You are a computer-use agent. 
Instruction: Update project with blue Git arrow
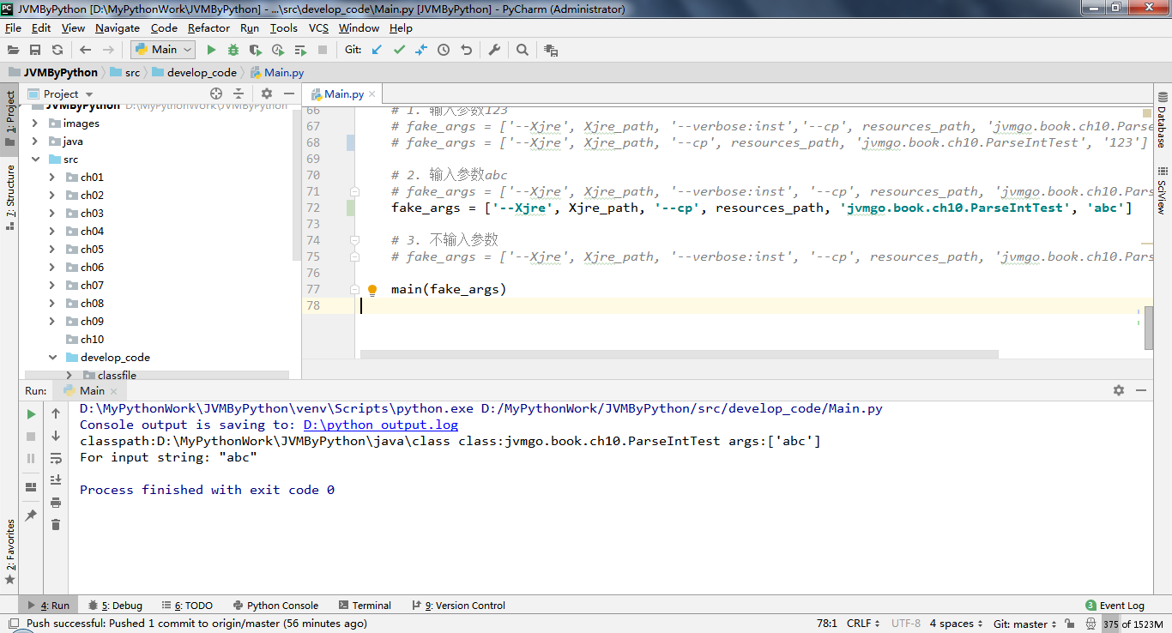[377, 50]
